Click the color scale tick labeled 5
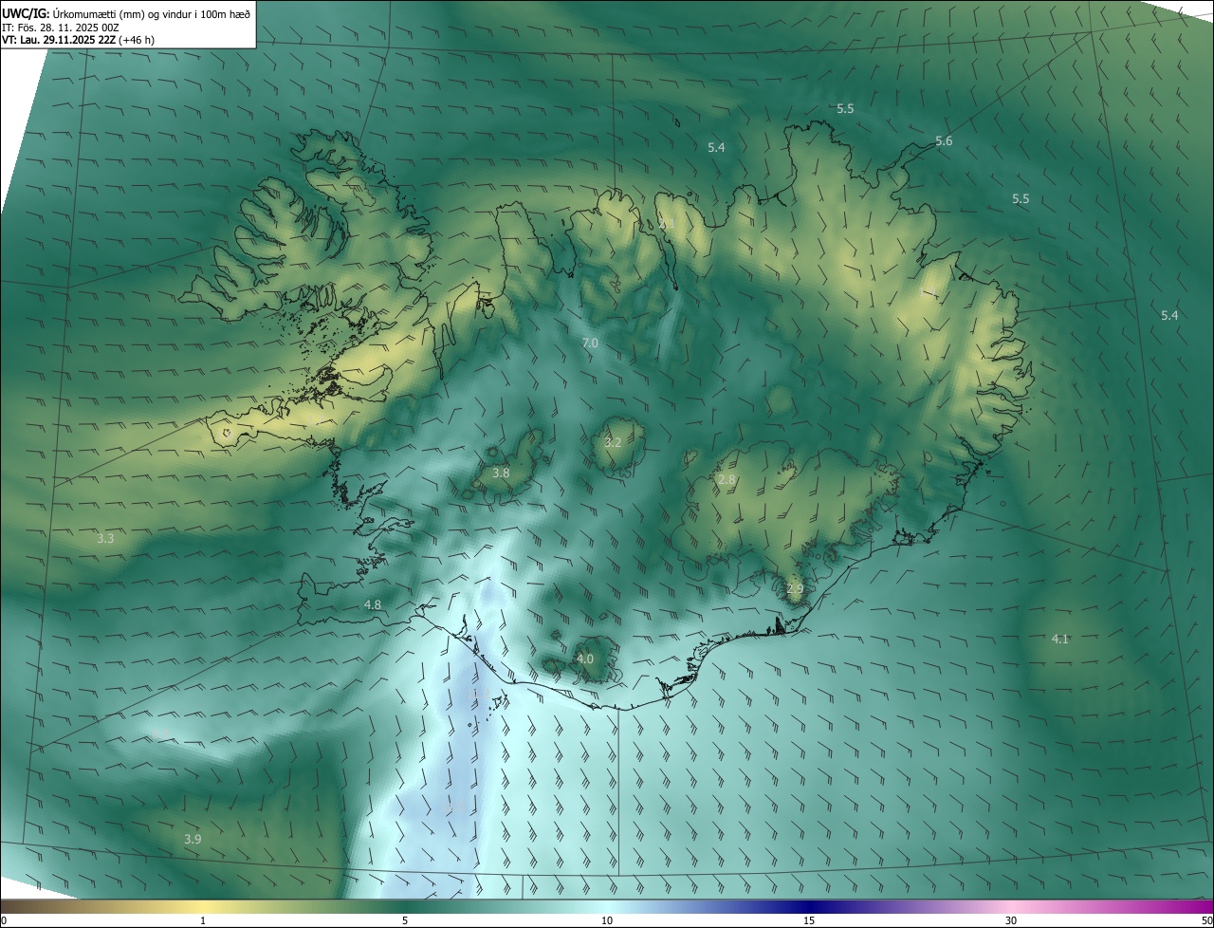The height and width of the screenshot is (928, 1214). pos(405,921)
